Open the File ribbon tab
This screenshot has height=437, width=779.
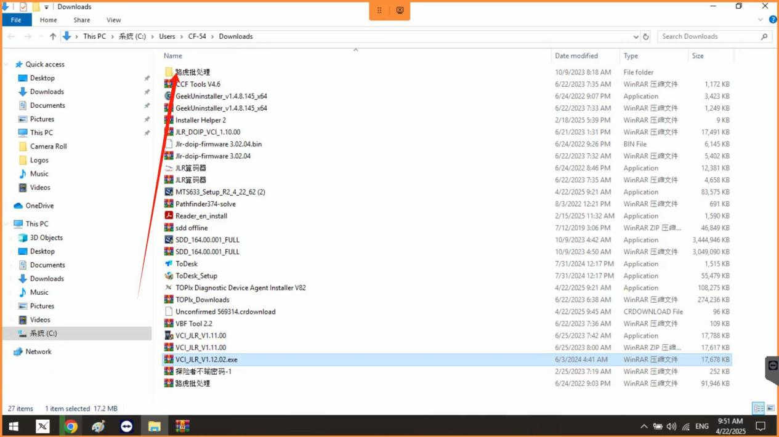(16, 20)
